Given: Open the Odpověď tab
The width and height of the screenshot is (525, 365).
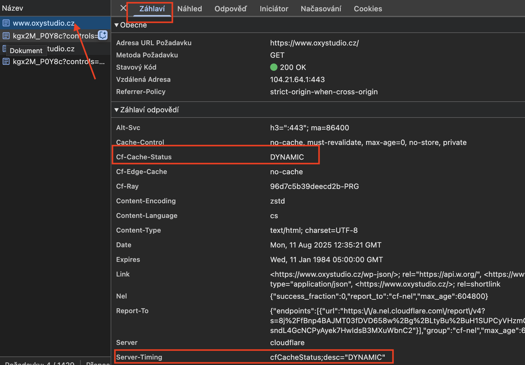Looking at the screenshot, I should pyautogui.click(x=231, y=9).
